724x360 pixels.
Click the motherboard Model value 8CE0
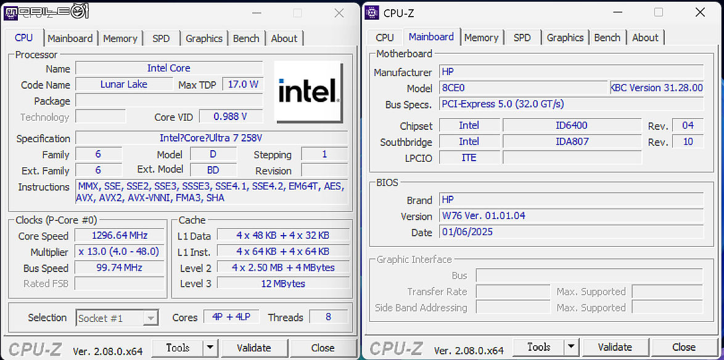pyautogui.click(x=523, y=88)
